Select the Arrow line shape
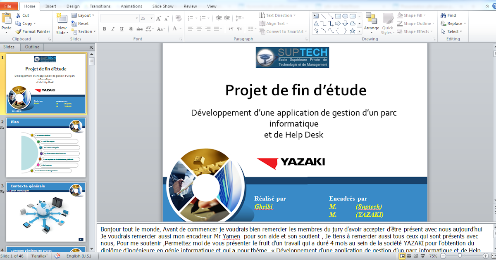This screenshot has height=260, width=496. point(331,16)
